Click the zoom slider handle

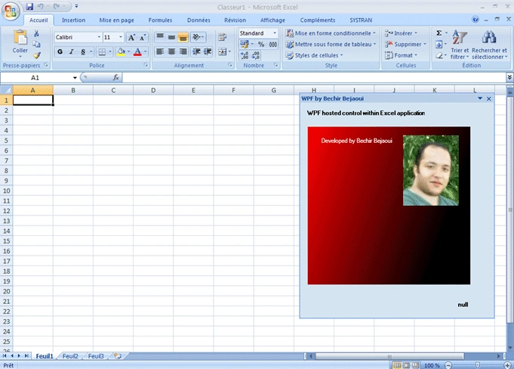tap(477, 365)
